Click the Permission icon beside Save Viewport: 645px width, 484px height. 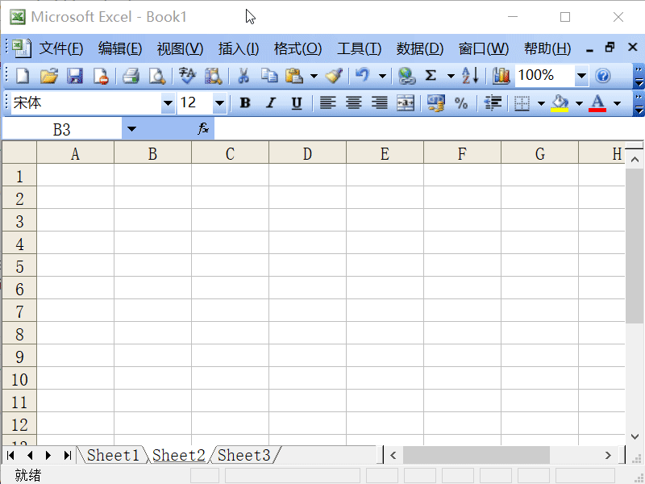pos(101,76)
